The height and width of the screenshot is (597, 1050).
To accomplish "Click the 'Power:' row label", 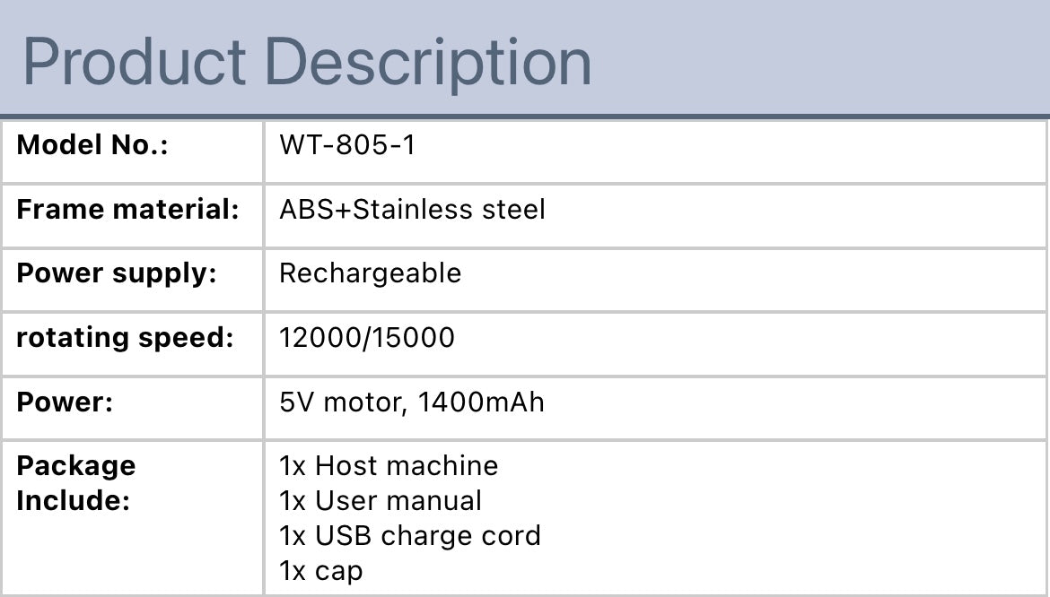I will click(65, 402).
